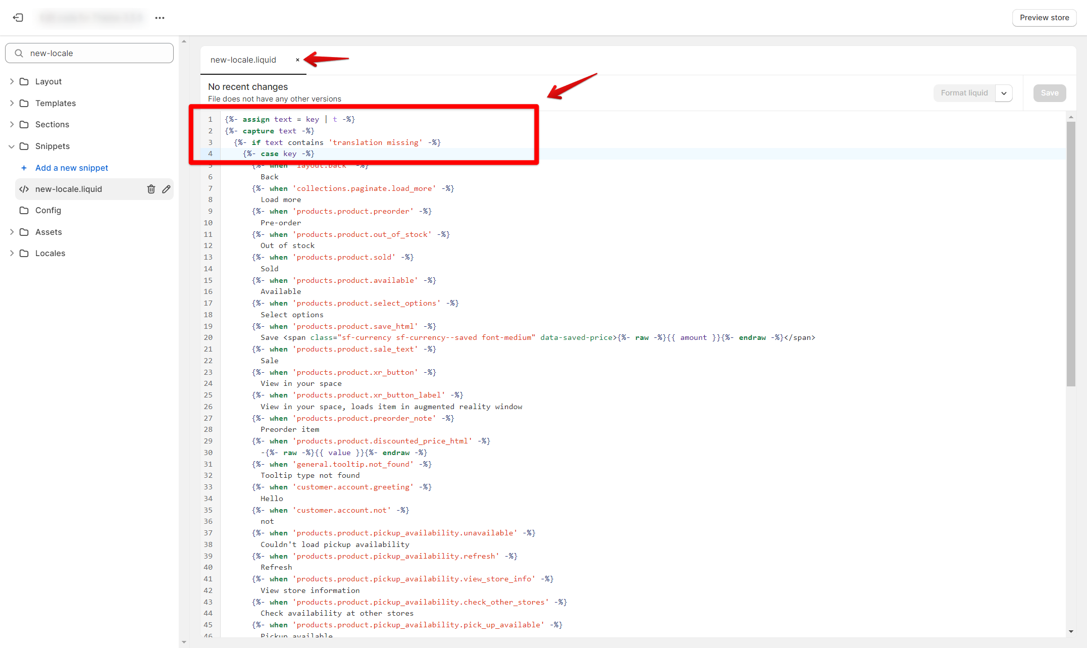The width and height of the screenshot is (1087, 648).
Task: Collapse the Snippets folder
Action: click(x=12, y=146)
